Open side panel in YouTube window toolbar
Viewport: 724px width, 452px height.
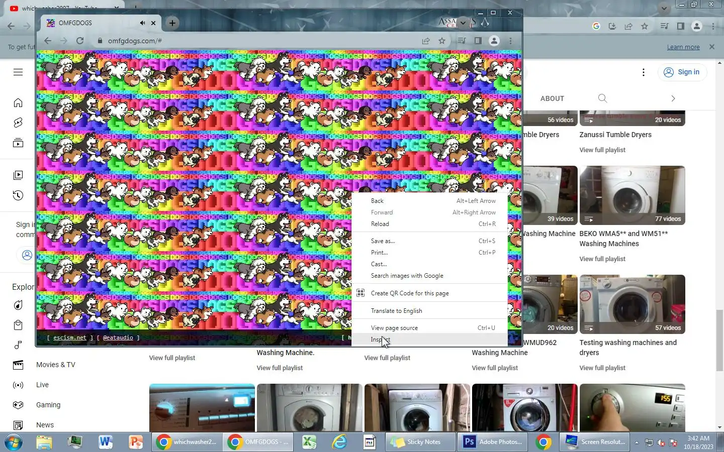pos(680,26)
